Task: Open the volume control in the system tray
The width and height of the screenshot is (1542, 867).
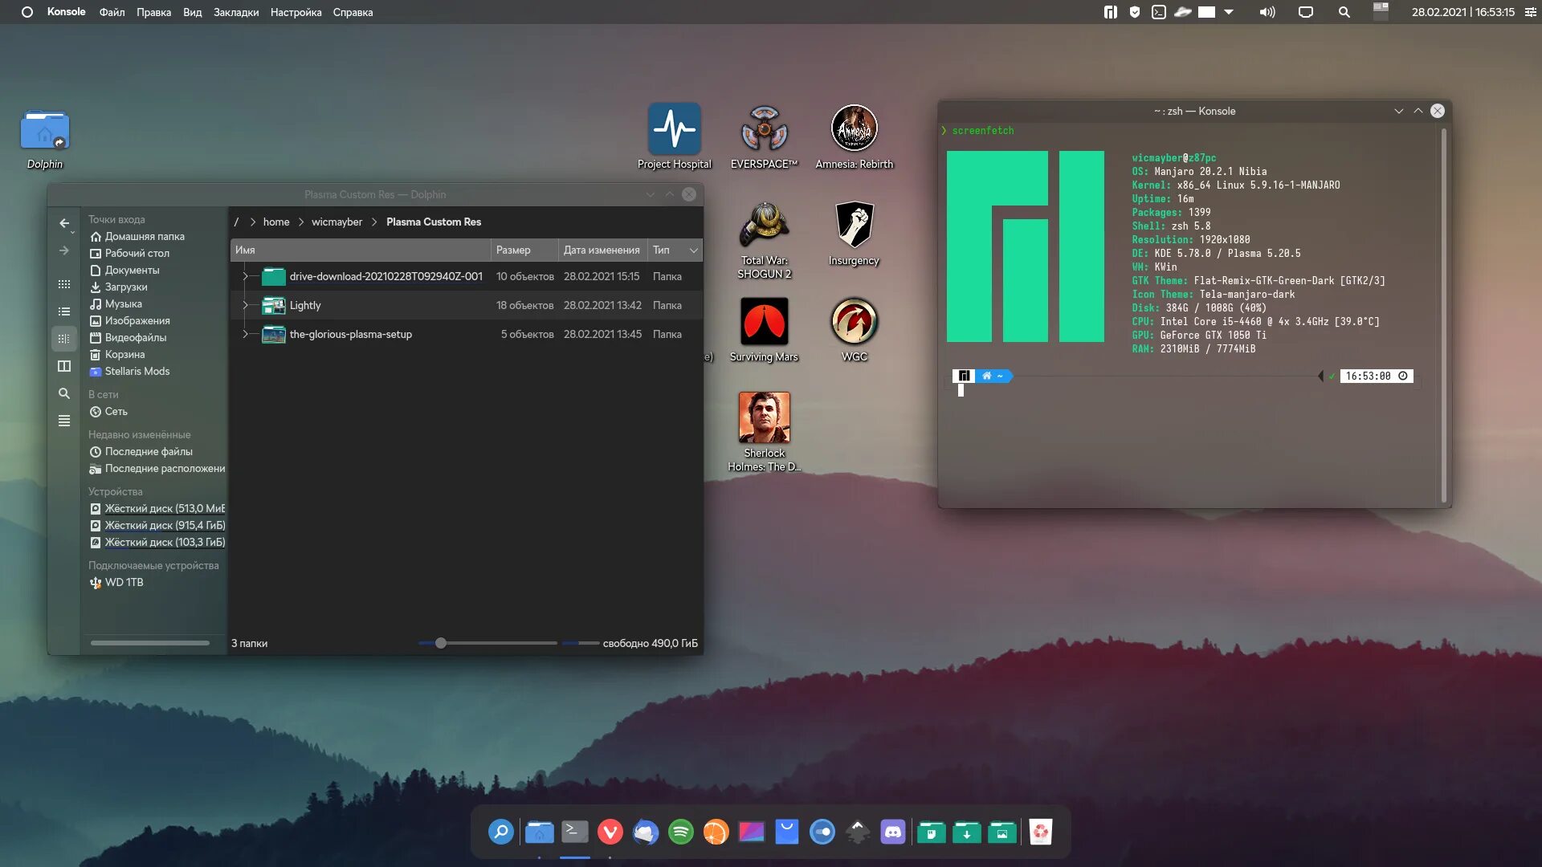Action: (1267, 12)
